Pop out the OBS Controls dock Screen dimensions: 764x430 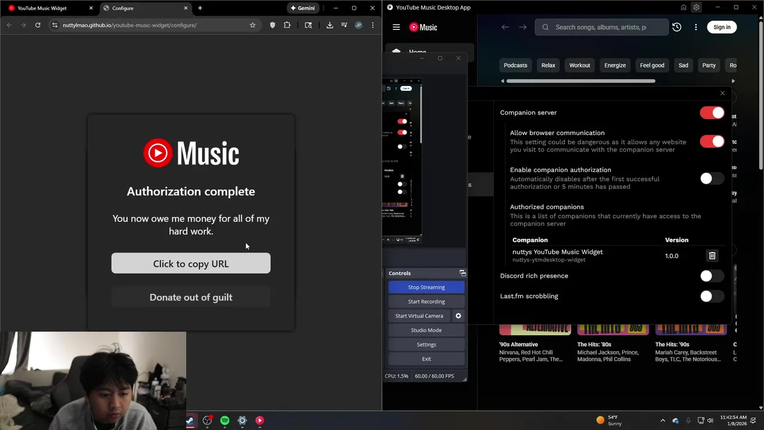click(x=462, y=273)
